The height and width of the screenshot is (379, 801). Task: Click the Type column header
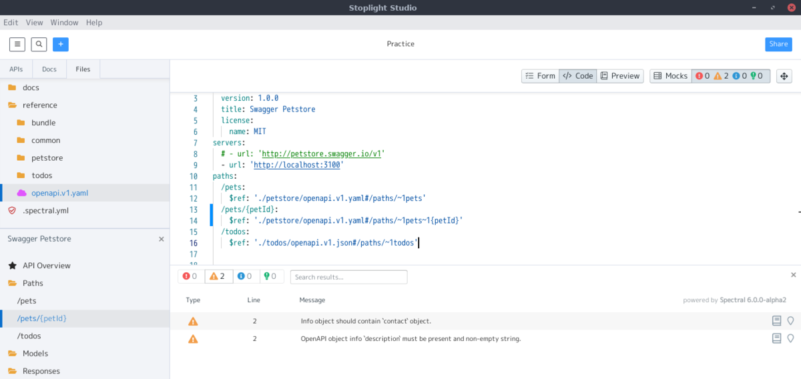[193, 300]
